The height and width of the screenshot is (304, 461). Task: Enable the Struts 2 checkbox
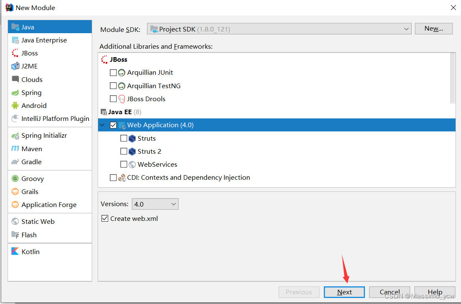pos(124,151)
